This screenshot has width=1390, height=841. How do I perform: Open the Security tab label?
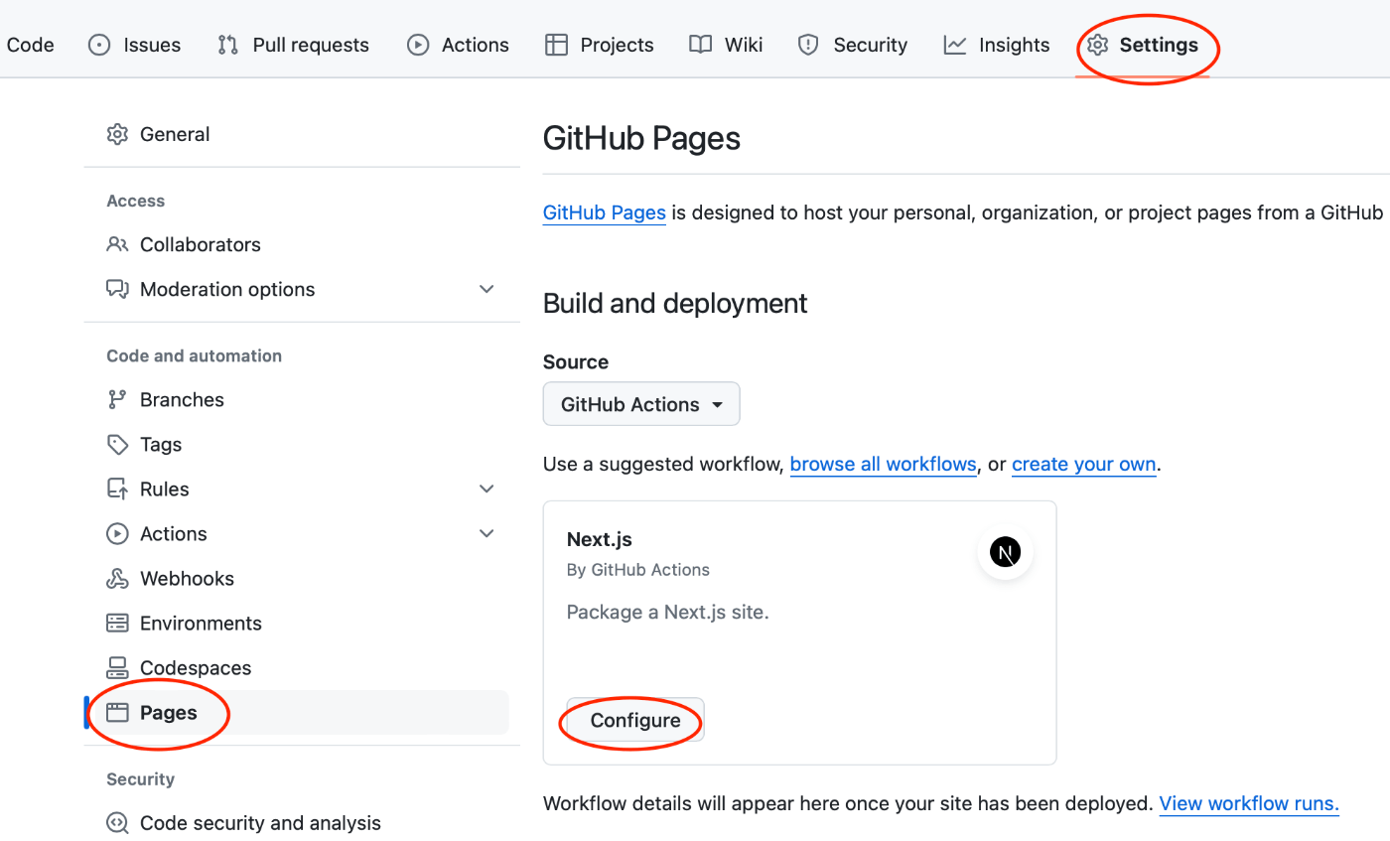point(870,45)
